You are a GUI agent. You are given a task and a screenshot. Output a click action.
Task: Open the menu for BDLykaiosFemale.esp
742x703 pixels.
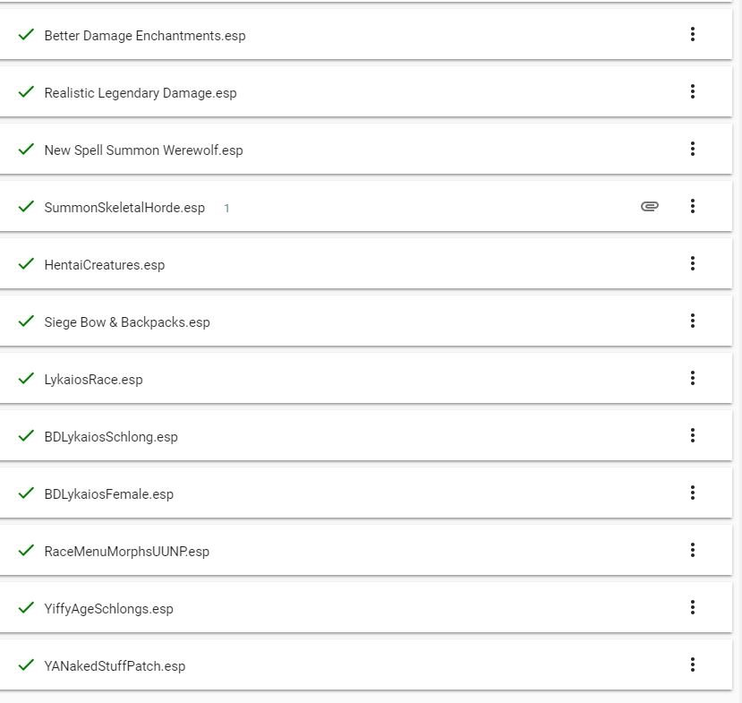[x=692, y=493]
